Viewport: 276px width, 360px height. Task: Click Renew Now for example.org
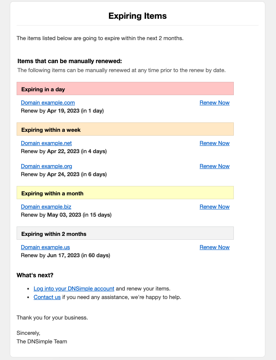pyautogui.click(x=214, y=166)
